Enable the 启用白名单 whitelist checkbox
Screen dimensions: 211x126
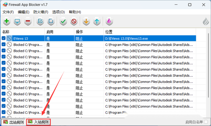click(x=206, y=122)
